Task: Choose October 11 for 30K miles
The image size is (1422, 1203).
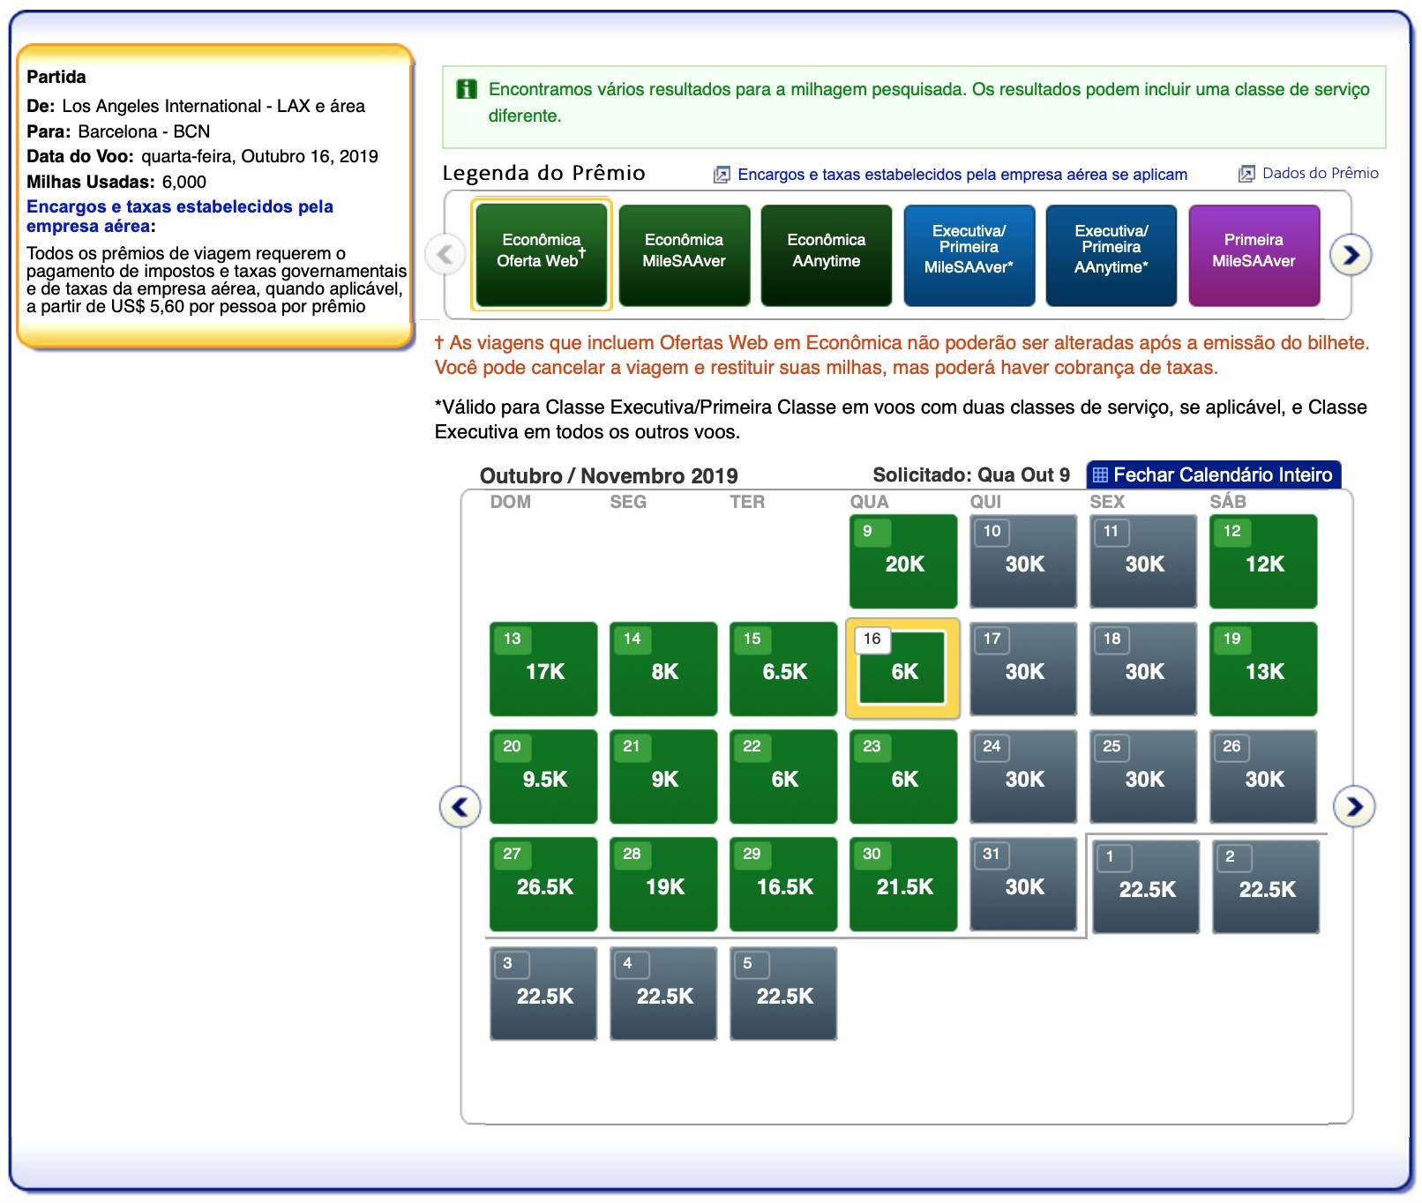Action: tap(1143, 562)
